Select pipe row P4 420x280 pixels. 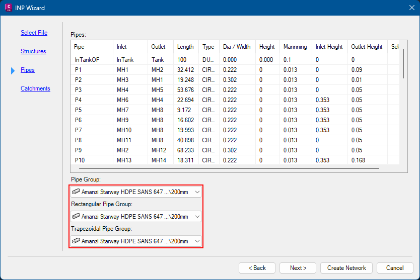[235, 100]
